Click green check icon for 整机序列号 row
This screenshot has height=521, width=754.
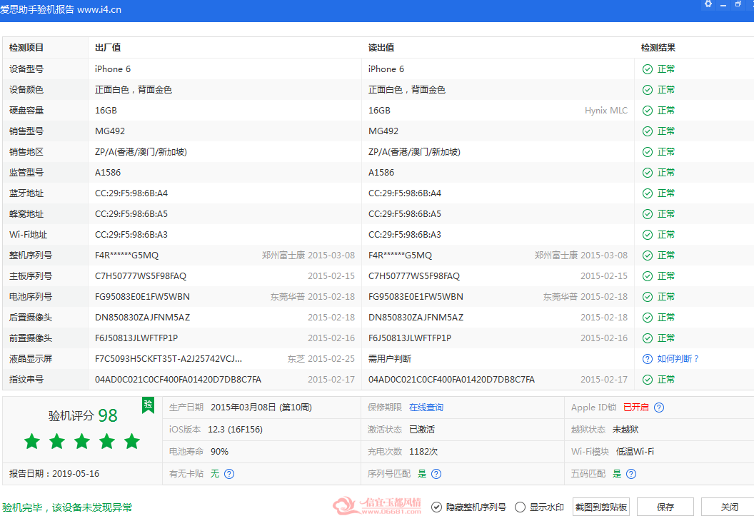click(647, 256)
